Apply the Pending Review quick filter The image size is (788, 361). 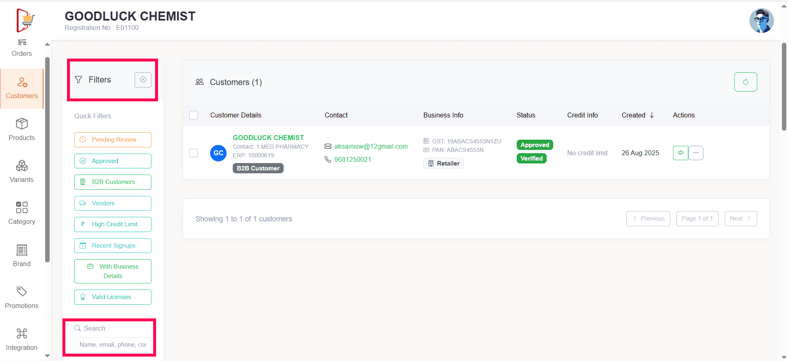(x=113, y=140)
